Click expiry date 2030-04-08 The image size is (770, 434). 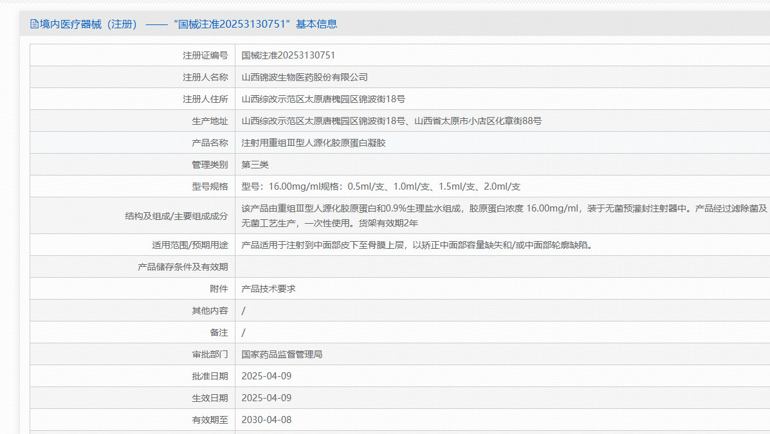point(266,420)
